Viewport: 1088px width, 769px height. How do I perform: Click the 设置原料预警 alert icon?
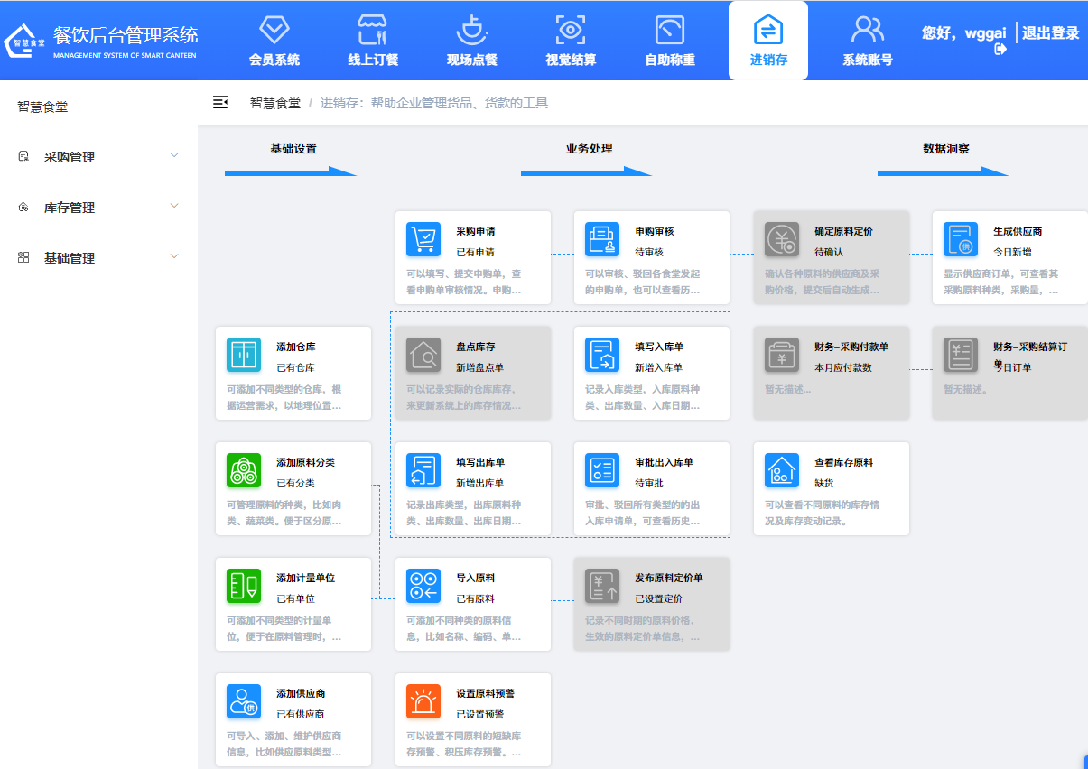[423, 701]
